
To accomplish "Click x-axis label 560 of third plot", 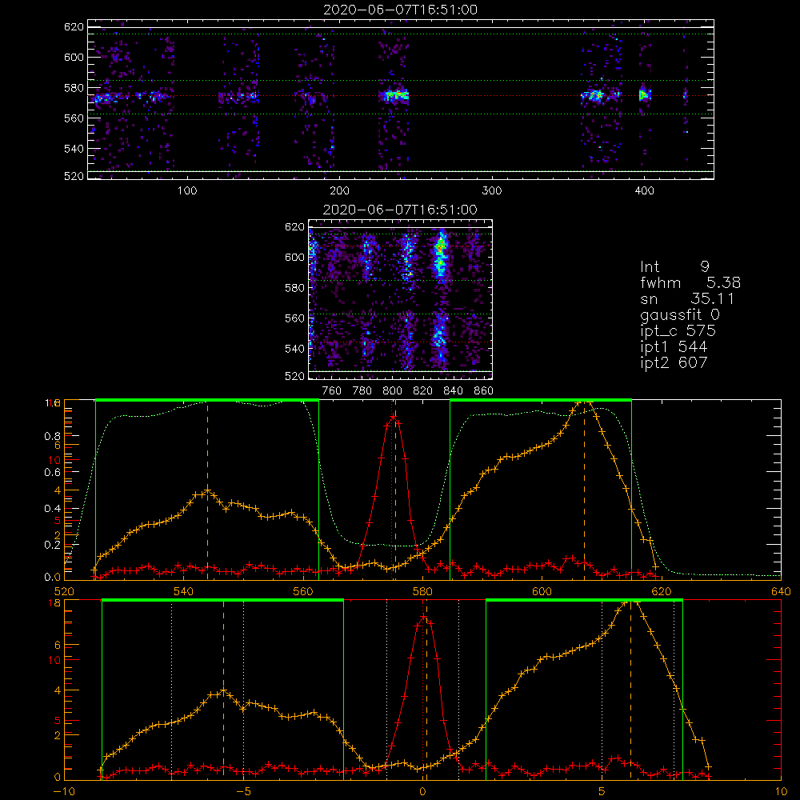I will coord(303,592).
